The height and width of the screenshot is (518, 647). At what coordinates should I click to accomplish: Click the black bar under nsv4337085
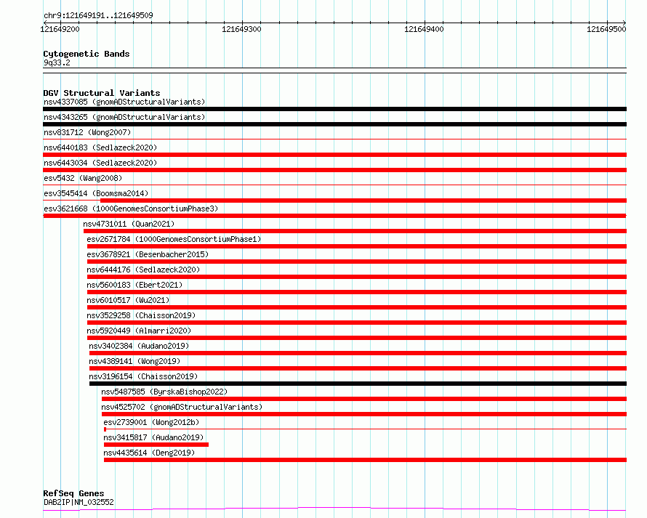[334, 109]
